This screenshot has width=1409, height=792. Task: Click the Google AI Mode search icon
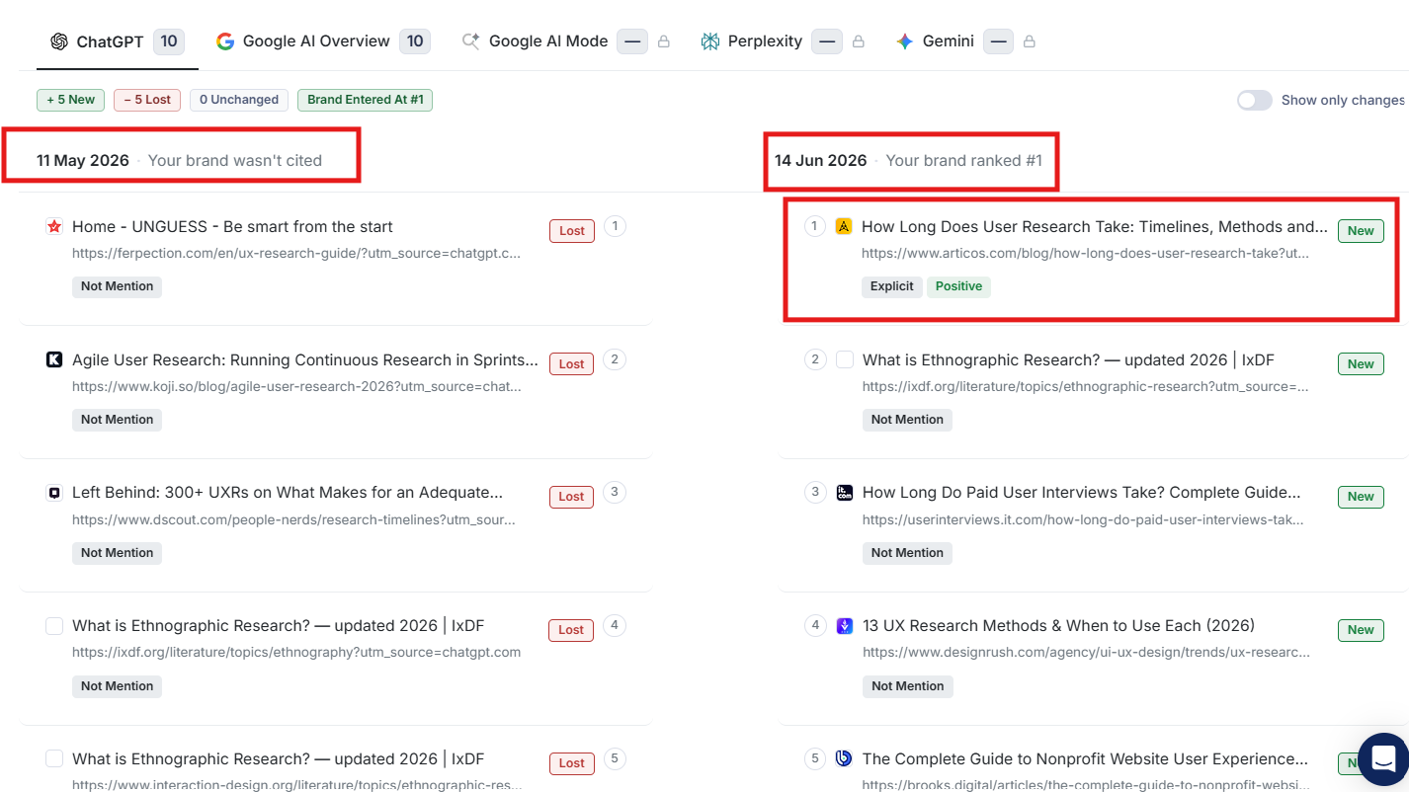click(471, 41)
